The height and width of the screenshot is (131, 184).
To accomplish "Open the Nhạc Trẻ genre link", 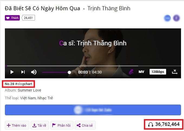I will [x=45, y=98].
